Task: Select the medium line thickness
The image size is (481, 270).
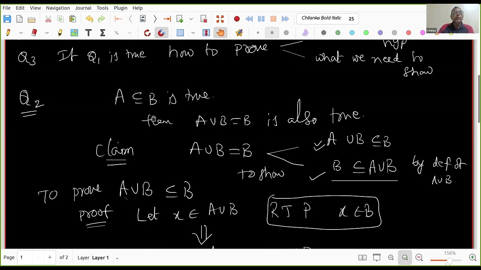Action: [x=272, y=33]
